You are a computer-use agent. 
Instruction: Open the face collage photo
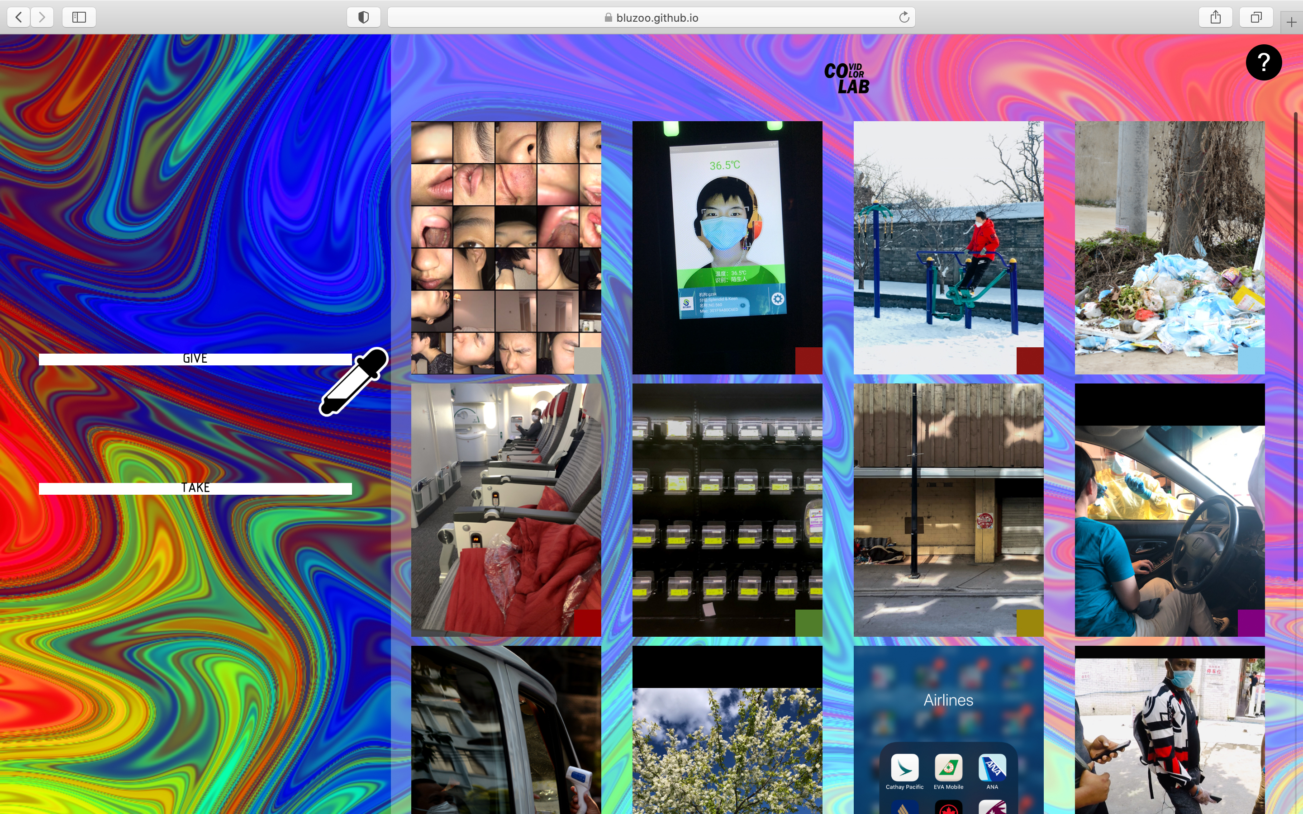click(506, 248)
